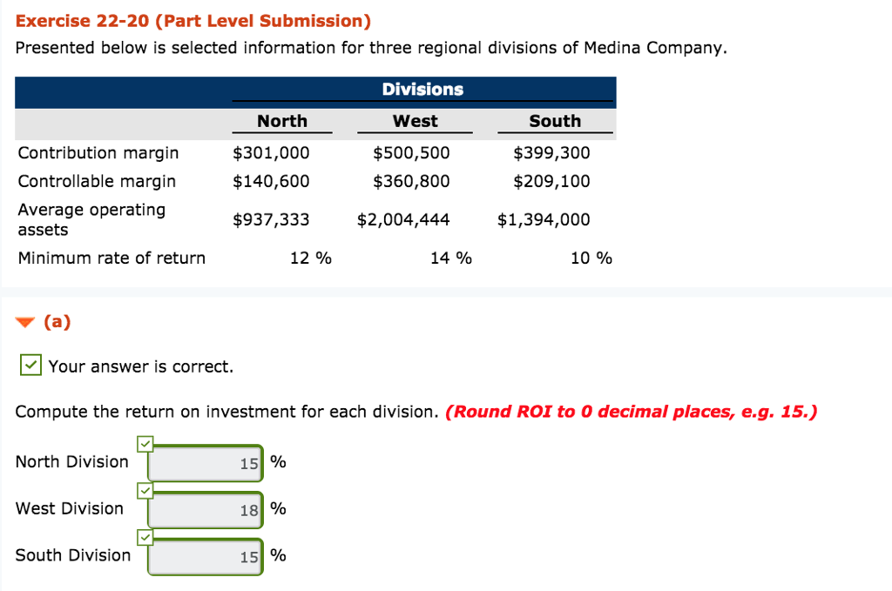Image resolution: width=892 pixels, height=591 pixels.
Task: Click the (a) part label
Action: click(x=57, y=322)
